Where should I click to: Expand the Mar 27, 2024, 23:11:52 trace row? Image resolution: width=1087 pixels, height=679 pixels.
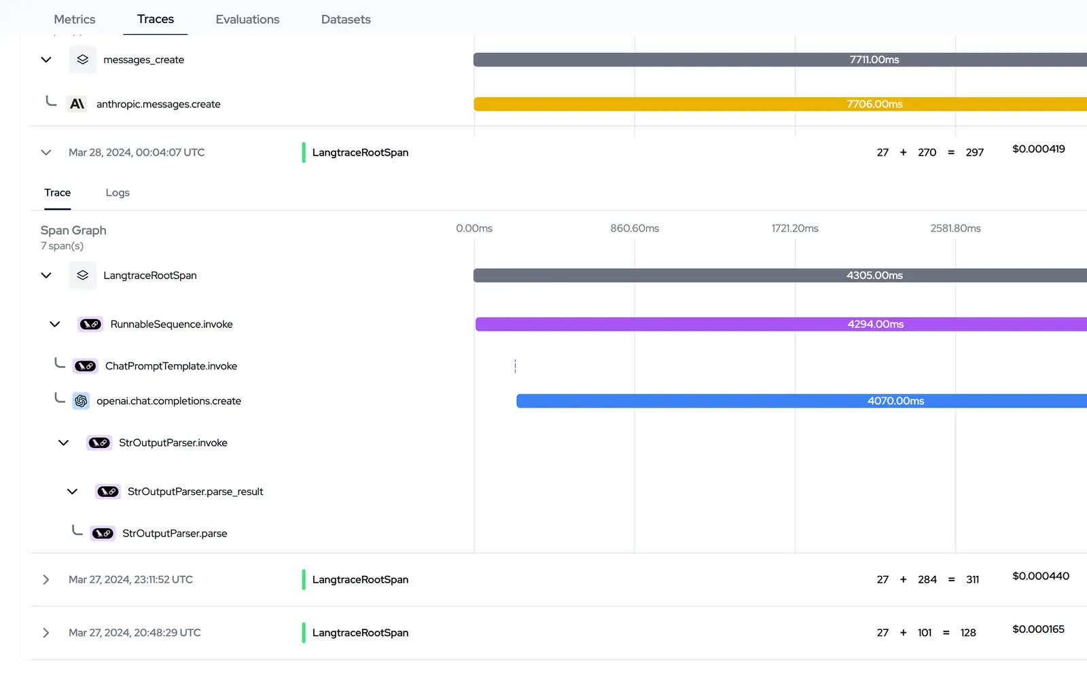point(46,580)
